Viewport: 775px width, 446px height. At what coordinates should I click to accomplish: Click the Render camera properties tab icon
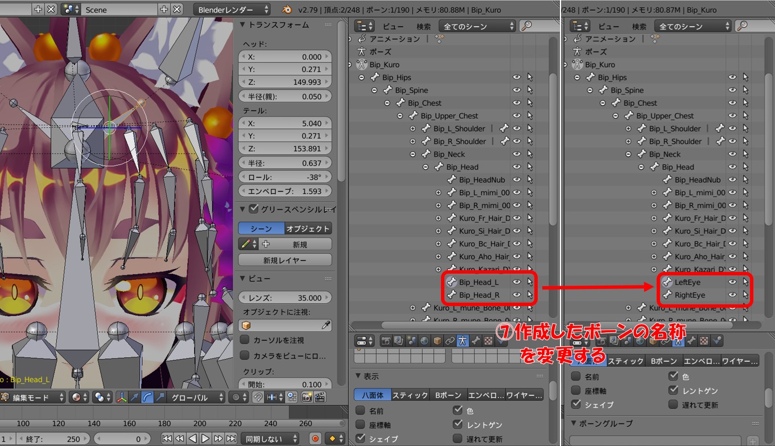(386, 341)
